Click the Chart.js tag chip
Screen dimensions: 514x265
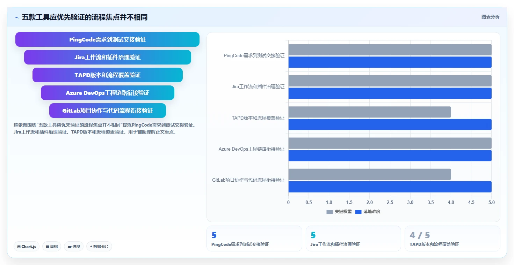(x=27, y=247)
